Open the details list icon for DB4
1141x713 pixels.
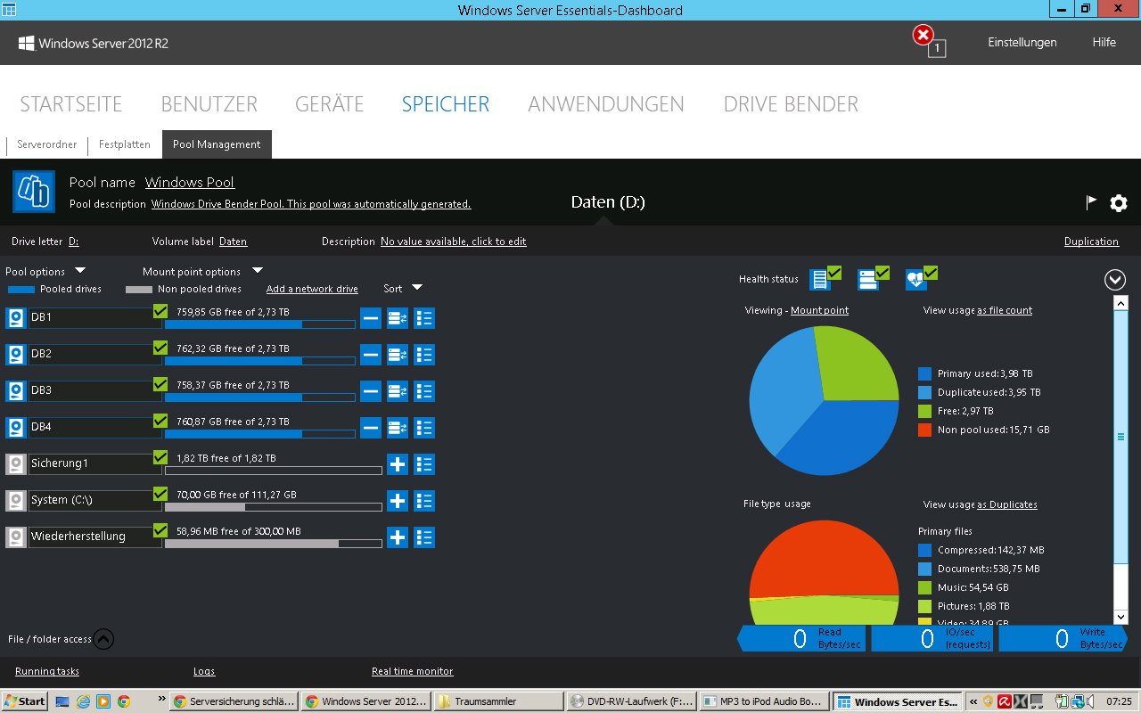tap(424, 428)
